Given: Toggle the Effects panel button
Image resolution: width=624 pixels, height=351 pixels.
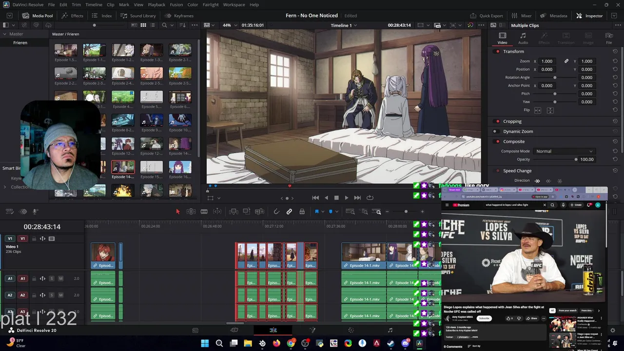Looking at the screenshot, I should point(72,16).
